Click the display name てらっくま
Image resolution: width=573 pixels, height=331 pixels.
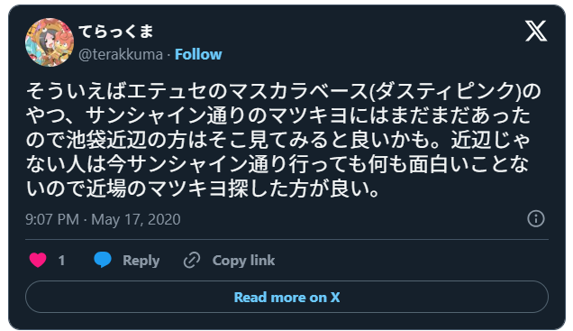click(x=116, y=32)
